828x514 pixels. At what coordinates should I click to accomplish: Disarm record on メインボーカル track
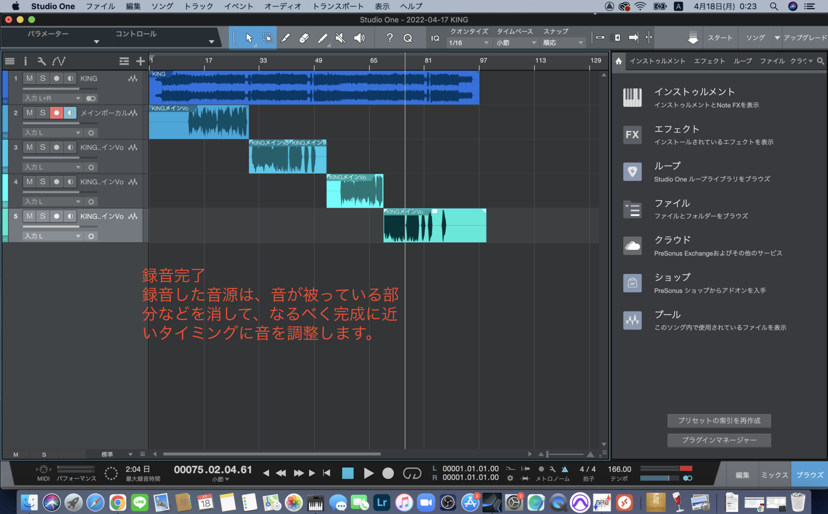coord(56,112)
